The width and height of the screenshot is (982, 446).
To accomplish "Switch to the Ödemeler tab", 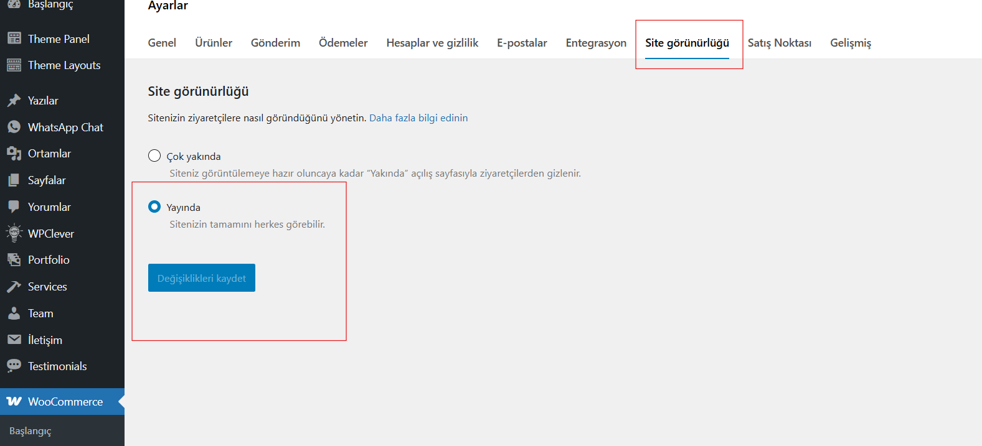I will [343, 43].
